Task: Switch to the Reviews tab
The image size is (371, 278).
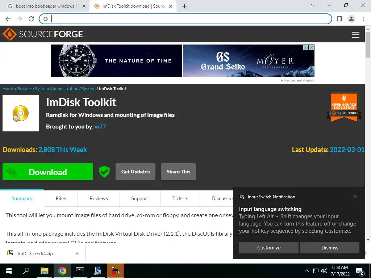Action: pyautogui.click(x=99, y=198)
